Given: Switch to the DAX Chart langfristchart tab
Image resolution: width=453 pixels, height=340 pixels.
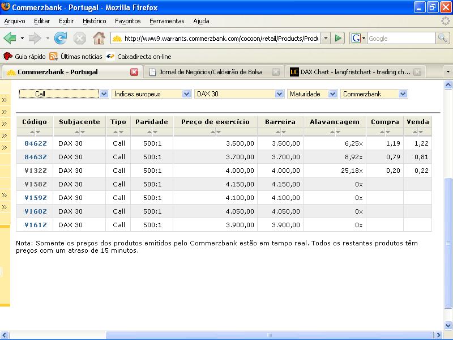Looking at the screenshot, I should 356,72.
